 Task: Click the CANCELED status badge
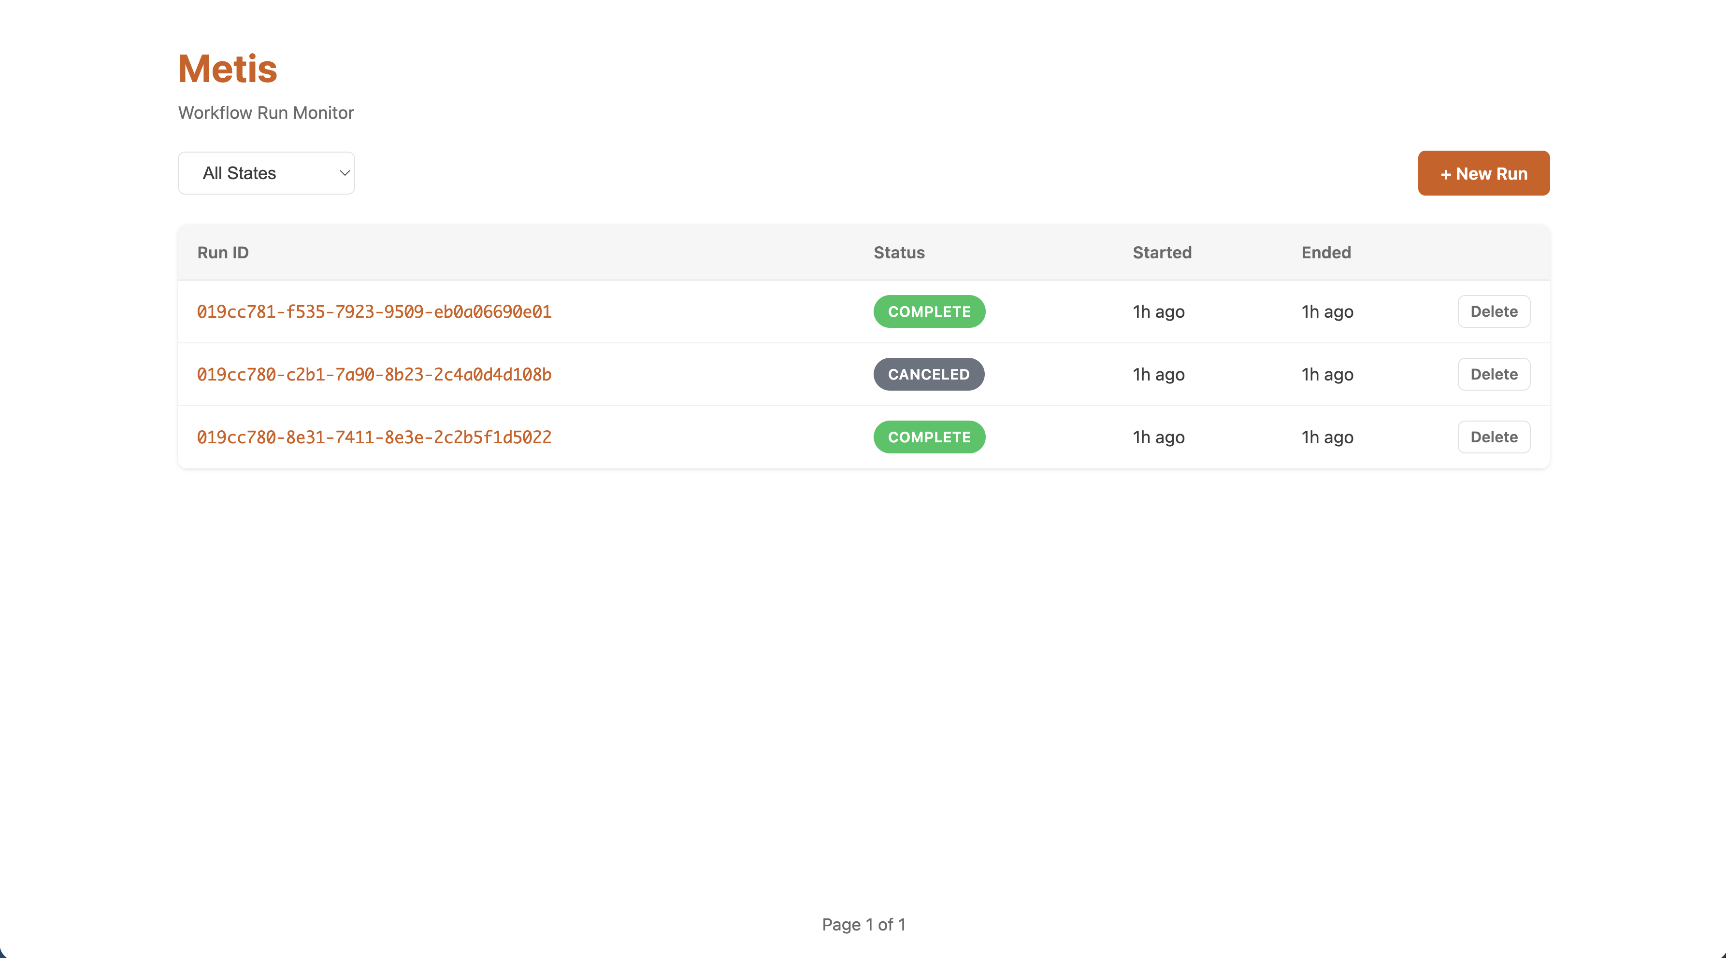(928, 375)
